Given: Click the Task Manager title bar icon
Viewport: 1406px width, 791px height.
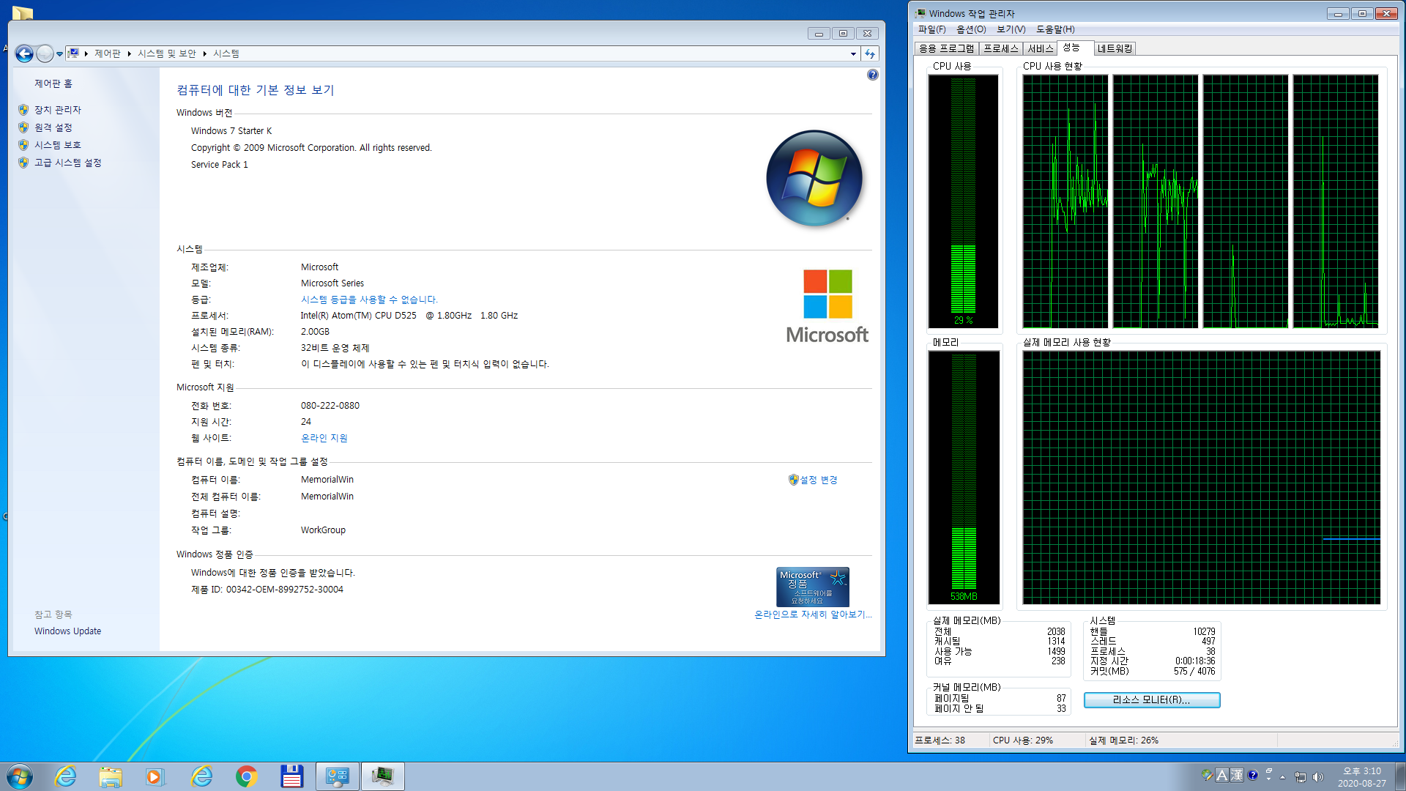Looking at the screenshot, I should pyautogui.click(x=920, y=13).
